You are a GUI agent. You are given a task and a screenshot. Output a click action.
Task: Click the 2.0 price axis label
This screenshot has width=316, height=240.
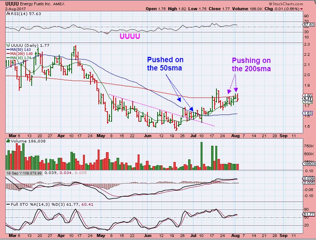click(x=307, y=75)
